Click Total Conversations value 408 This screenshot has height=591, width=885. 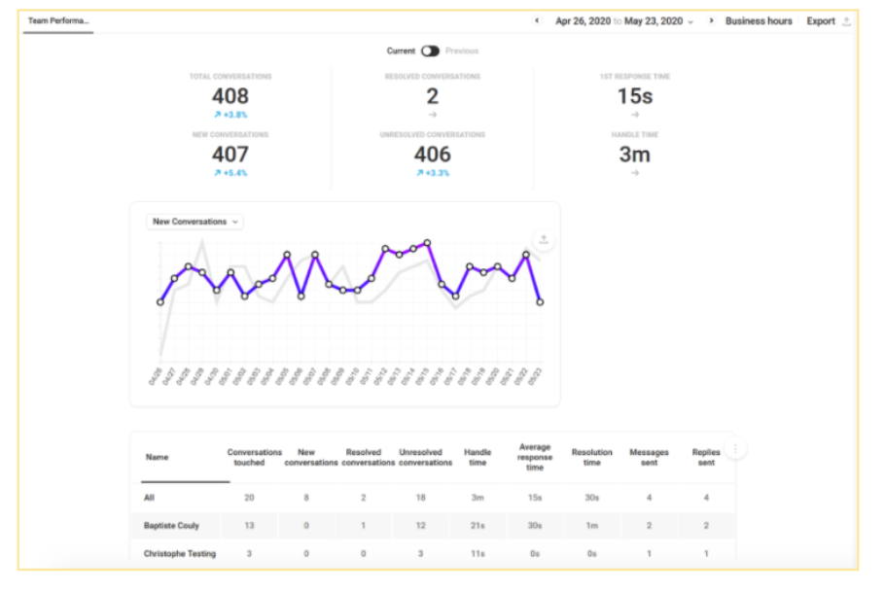(x=230, y=96)
